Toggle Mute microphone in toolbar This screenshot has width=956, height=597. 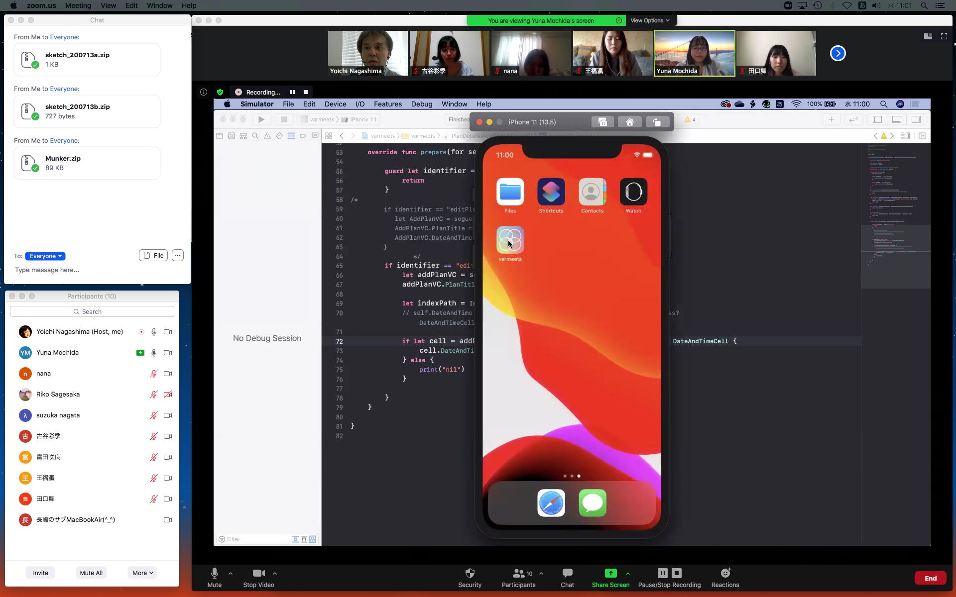(x=214, y=573)
